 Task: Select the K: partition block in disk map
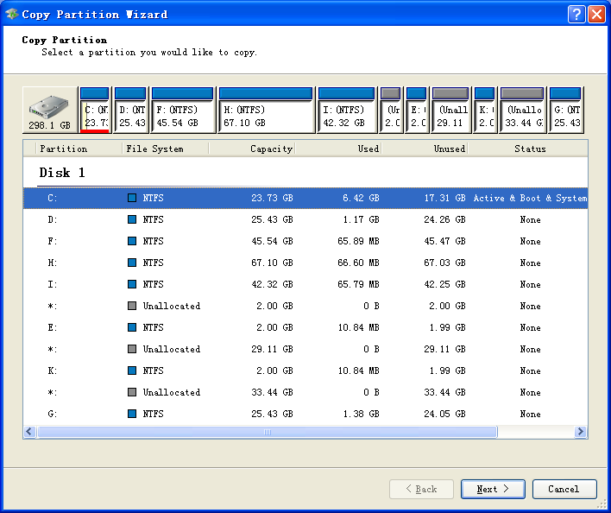tap(485, 110)
